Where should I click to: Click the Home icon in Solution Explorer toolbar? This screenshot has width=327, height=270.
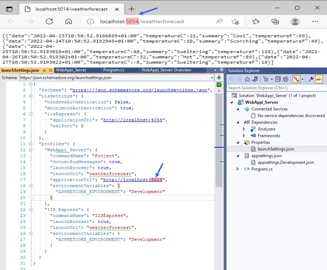coord(247,79)
